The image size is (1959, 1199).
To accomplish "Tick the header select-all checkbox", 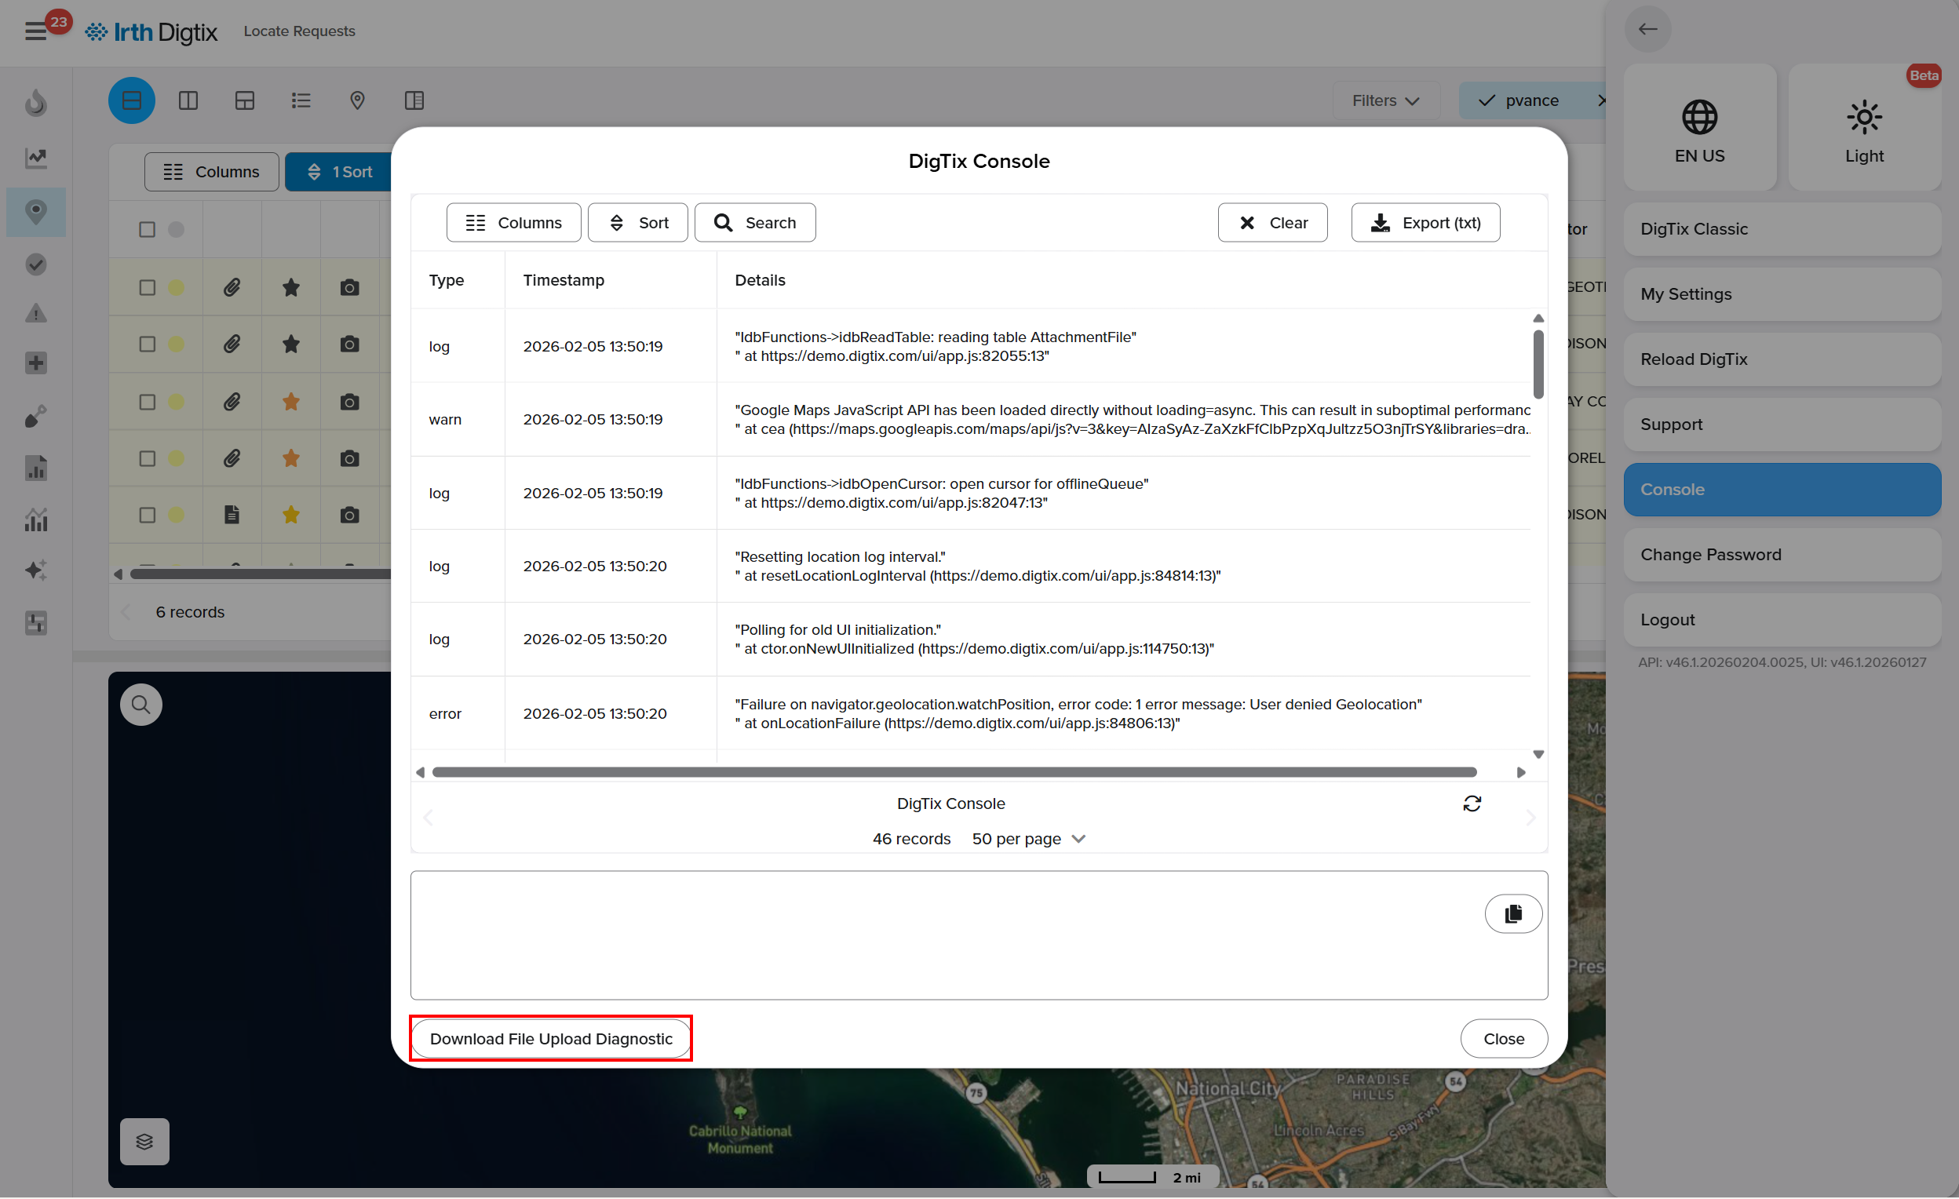I will click(x=147, y=229).
